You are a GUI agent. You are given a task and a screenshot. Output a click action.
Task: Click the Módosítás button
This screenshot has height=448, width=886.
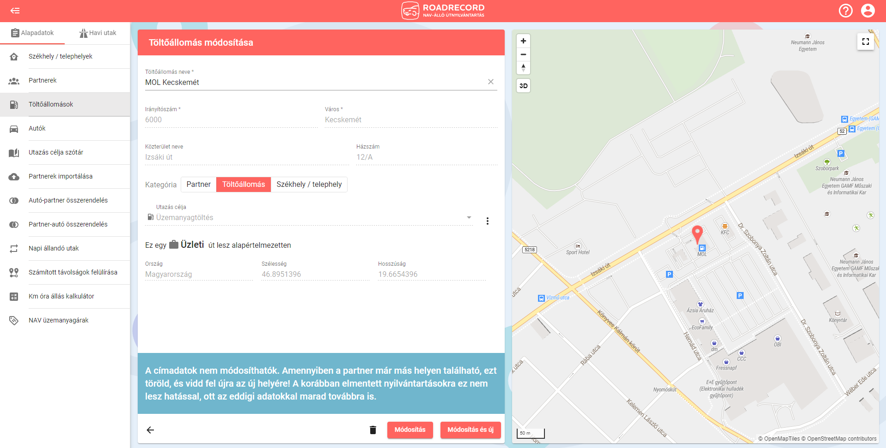410,430
